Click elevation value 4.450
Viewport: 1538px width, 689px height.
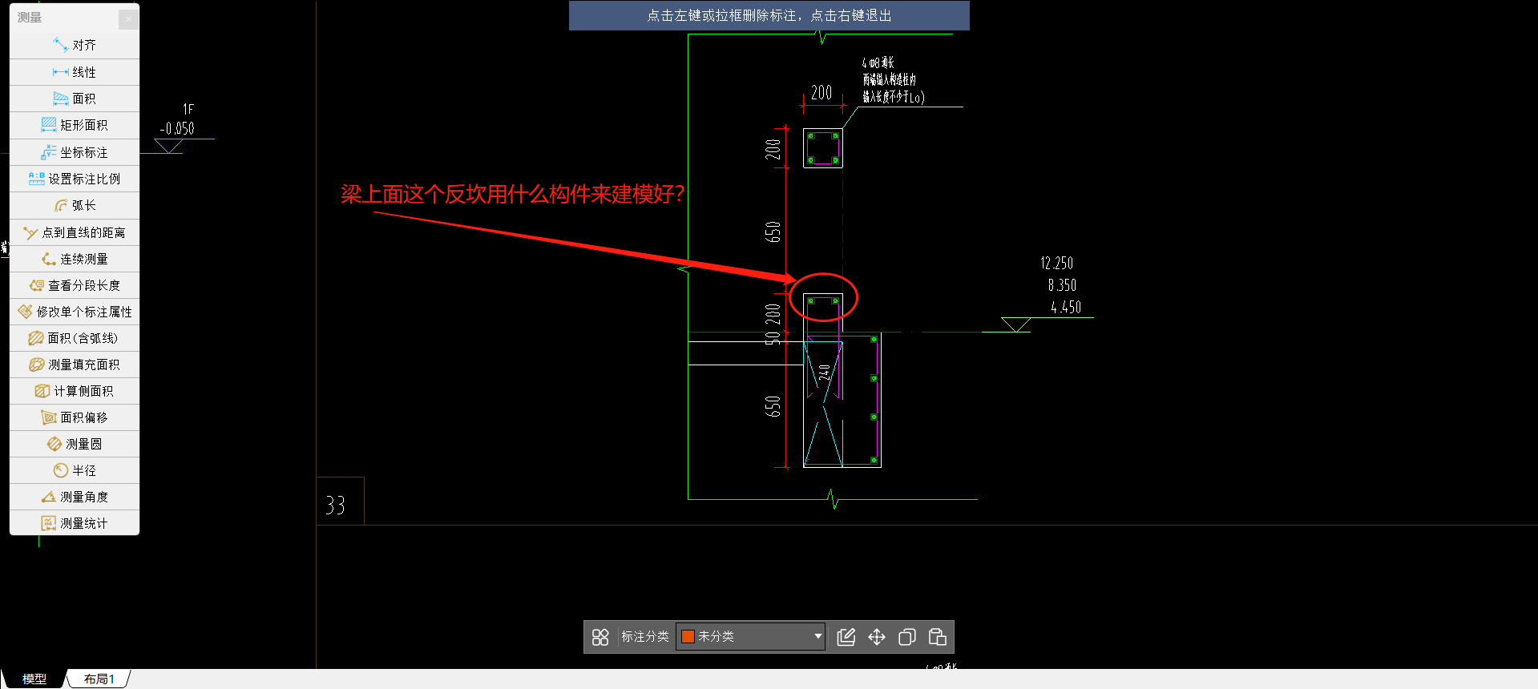coord(1066,307)
